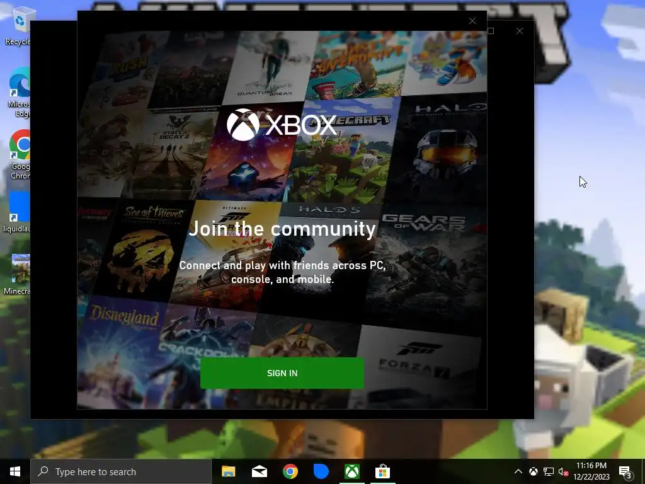Open the Minecraft desktop icon
Viewport: 645px width, 484px height.
click(17, 275)
